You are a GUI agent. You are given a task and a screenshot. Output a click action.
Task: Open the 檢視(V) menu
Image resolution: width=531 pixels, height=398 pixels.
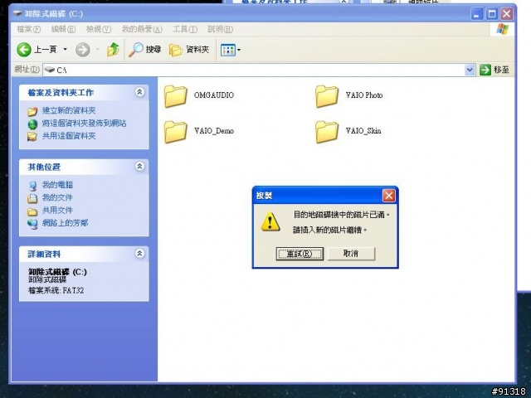99,30
